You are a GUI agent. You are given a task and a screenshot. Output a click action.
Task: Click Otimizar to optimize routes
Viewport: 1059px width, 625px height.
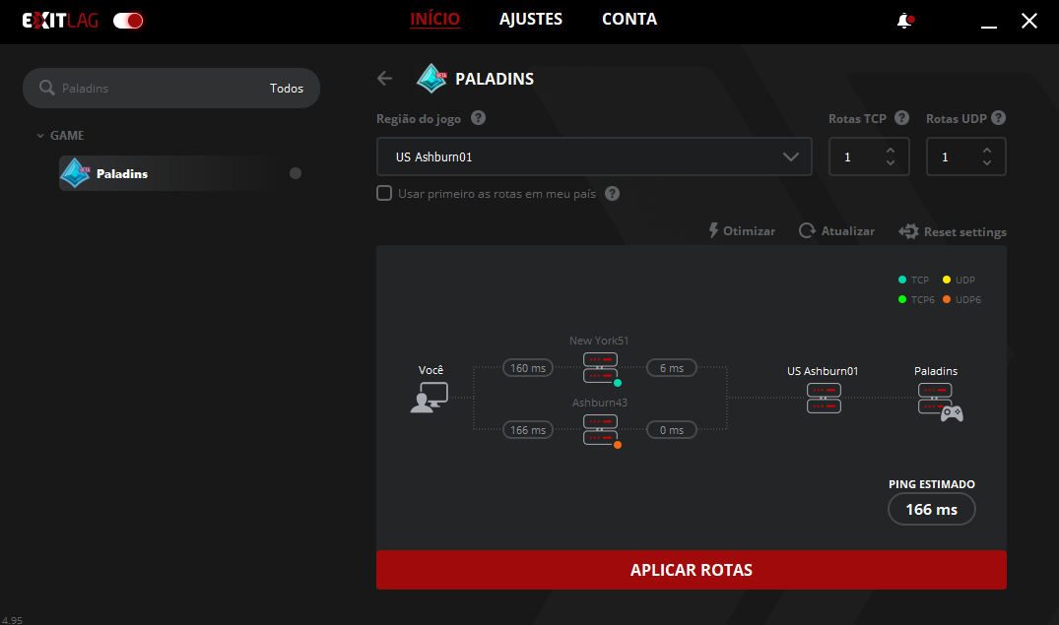pyautogui.click(x=742, y=231)
